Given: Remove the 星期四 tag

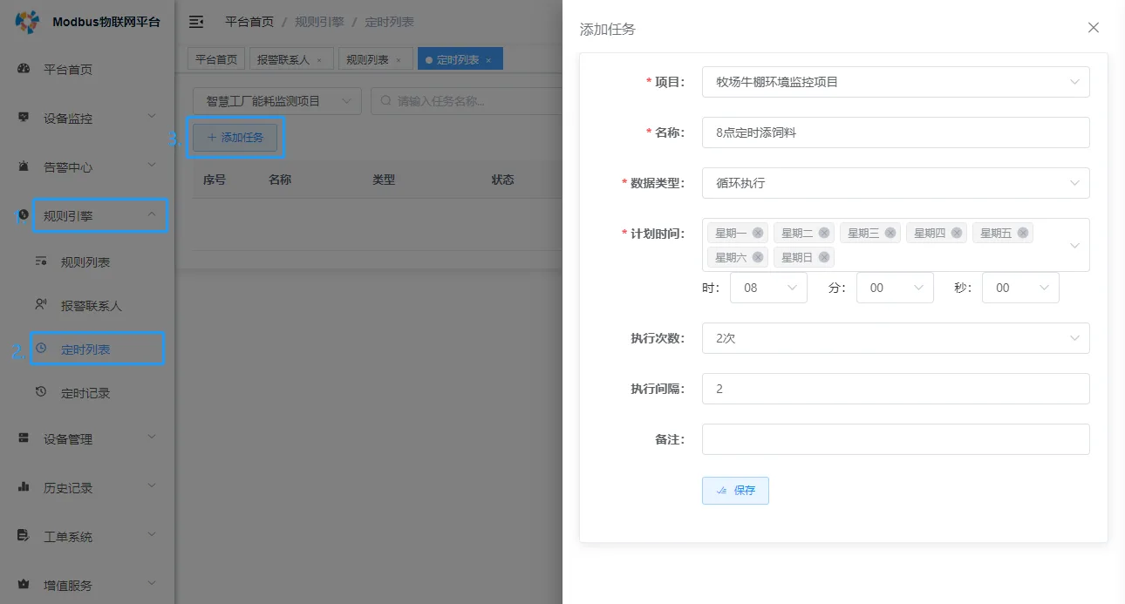Looking at the screenshot, I should pyautogui.click(x=957, y=233).
